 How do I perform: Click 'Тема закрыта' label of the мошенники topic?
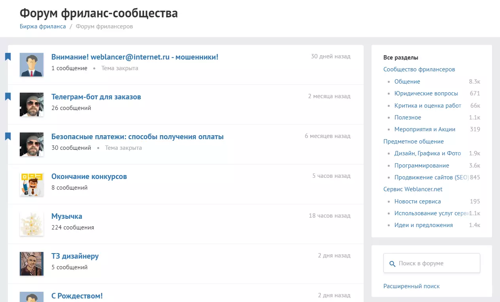point(120,68)
